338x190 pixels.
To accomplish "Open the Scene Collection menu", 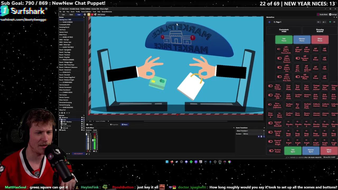I will 86,12.
